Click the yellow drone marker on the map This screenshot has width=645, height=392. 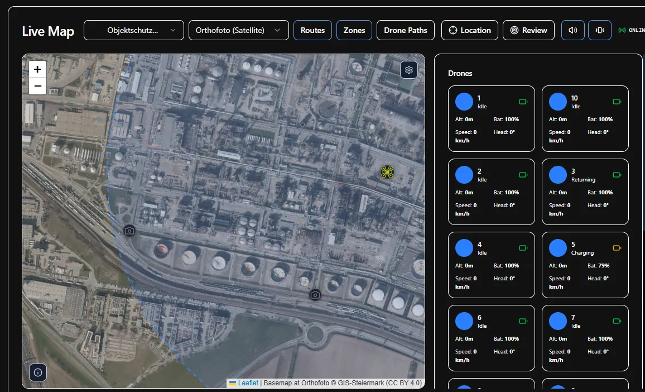tap(387, 172)
